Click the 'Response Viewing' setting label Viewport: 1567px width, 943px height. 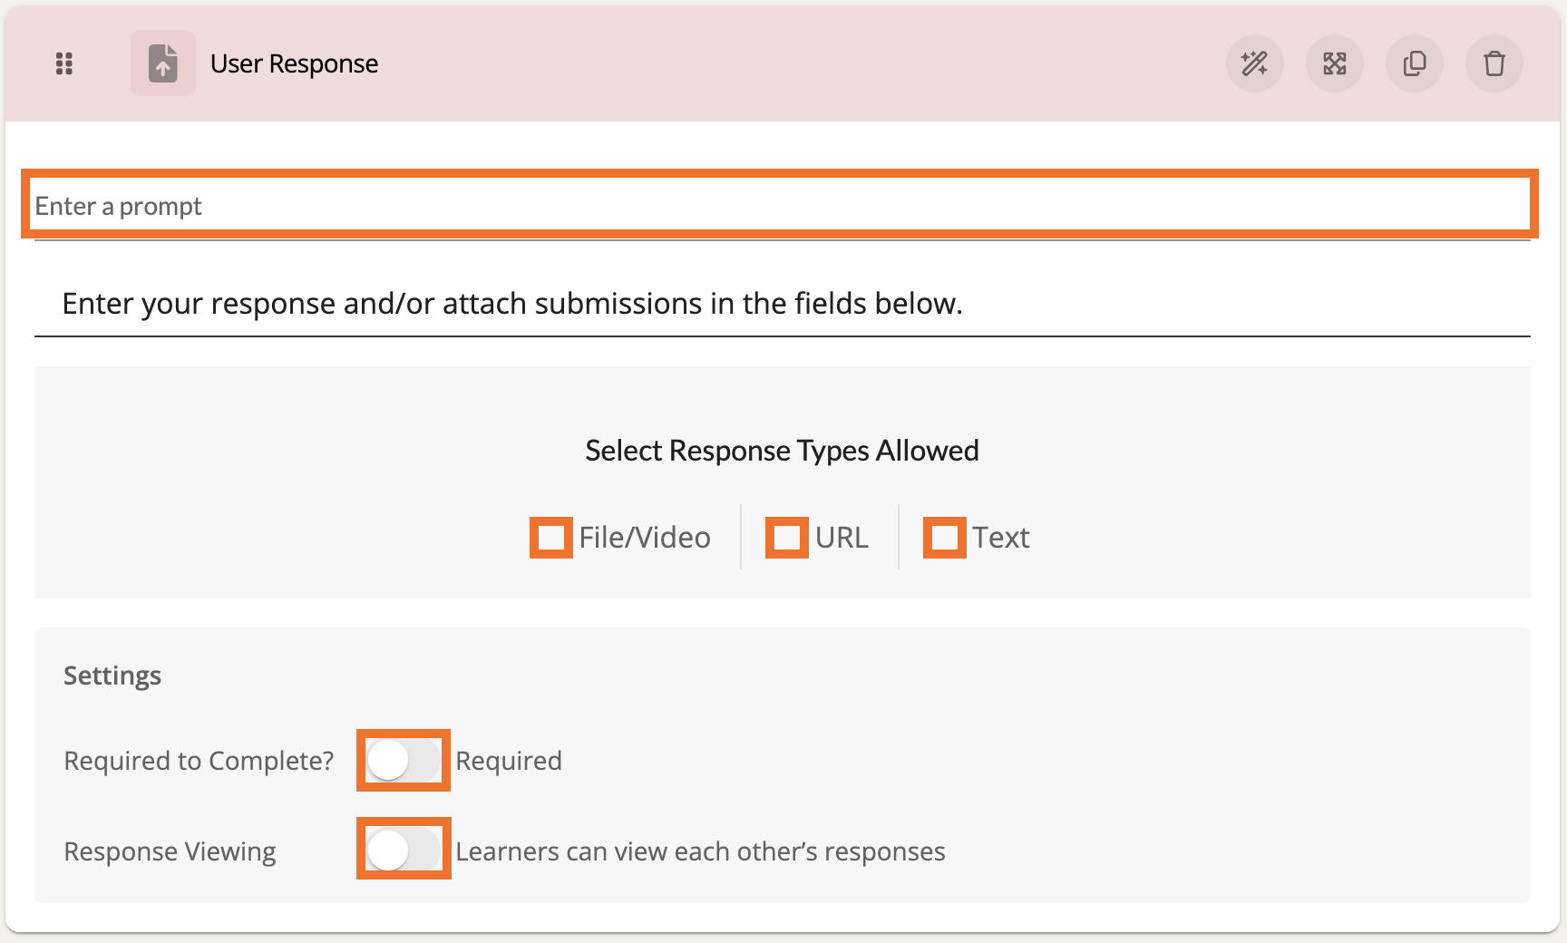(x=170, y=851)
